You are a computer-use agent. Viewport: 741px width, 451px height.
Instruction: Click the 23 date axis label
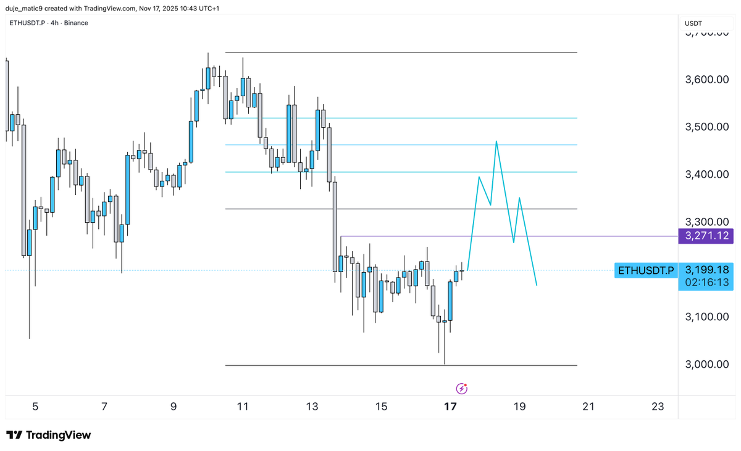click(x=658, y=406)
